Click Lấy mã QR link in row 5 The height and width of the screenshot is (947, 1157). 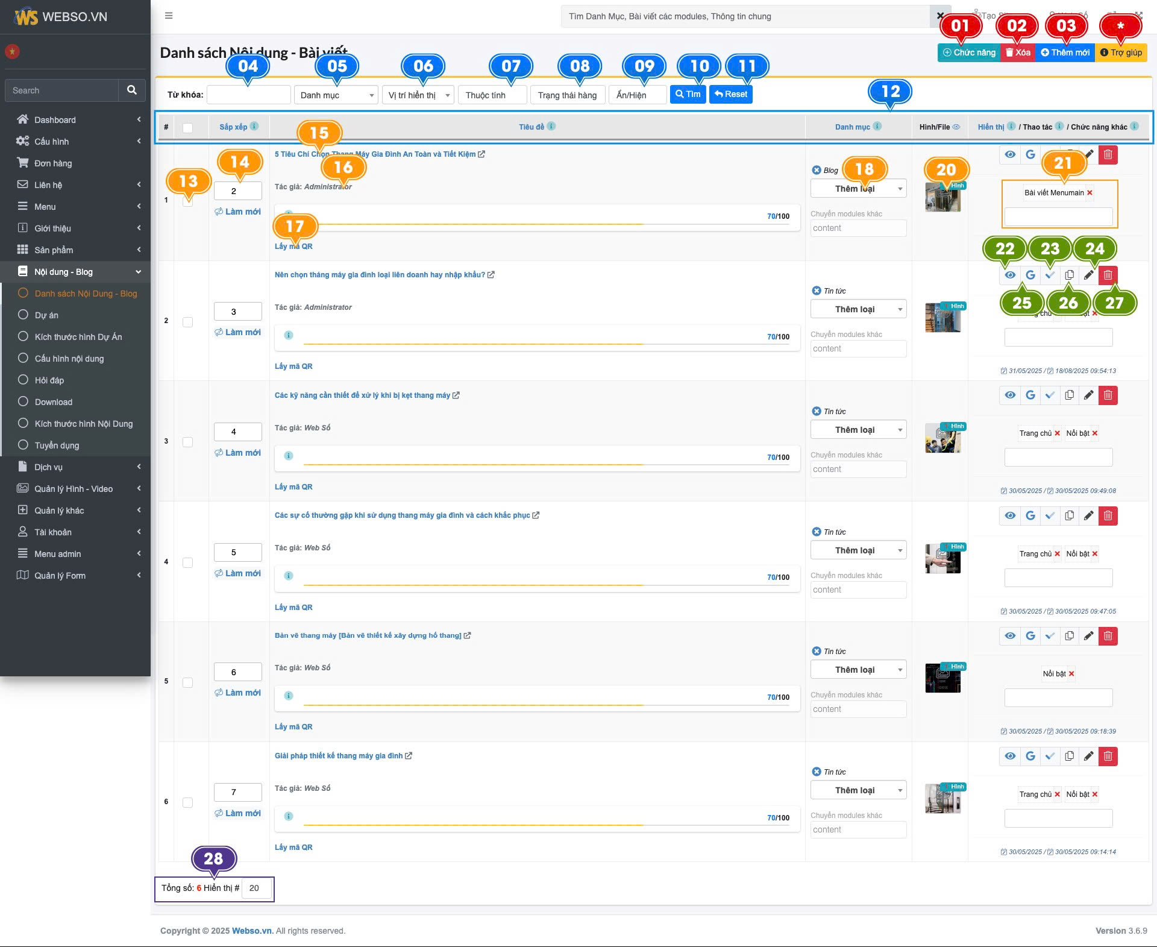pyautogui.click(x=293, y=727)
